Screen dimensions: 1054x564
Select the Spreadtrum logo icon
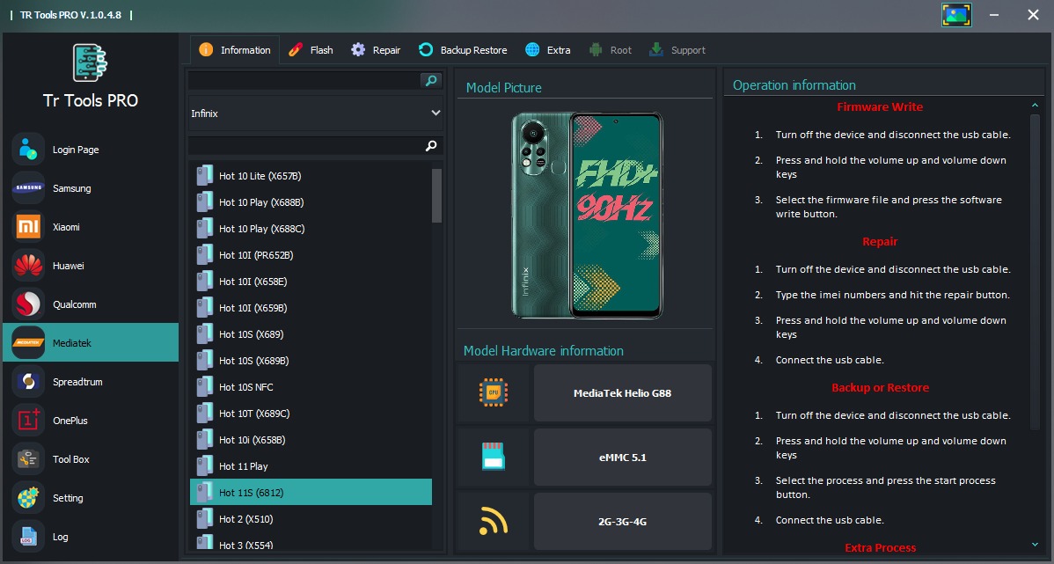[x=28, y=381]
